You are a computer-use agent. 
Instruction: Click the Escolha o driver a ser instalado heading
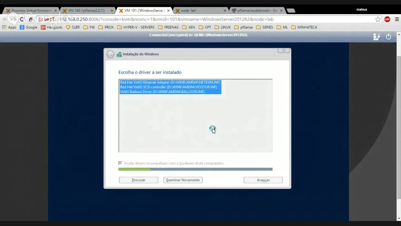[150, 72]
